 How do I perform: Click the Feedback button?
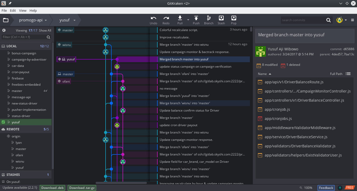click(326, 188)
